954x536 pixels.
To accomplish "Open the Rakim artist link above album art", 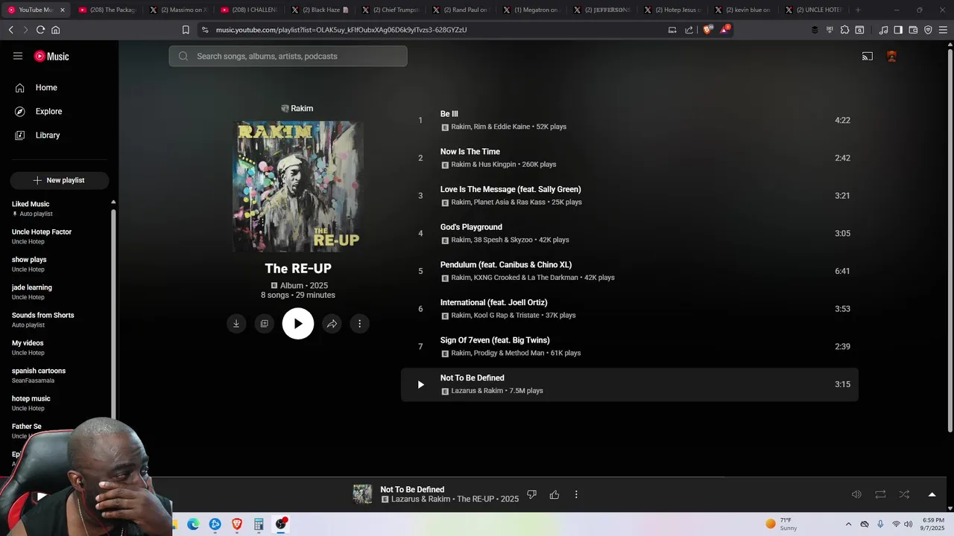I will [x=297, y=109].
